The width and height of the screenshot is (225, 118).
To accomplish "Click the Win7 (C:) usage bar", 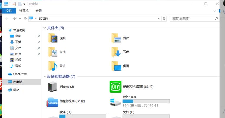I will 146,101.
